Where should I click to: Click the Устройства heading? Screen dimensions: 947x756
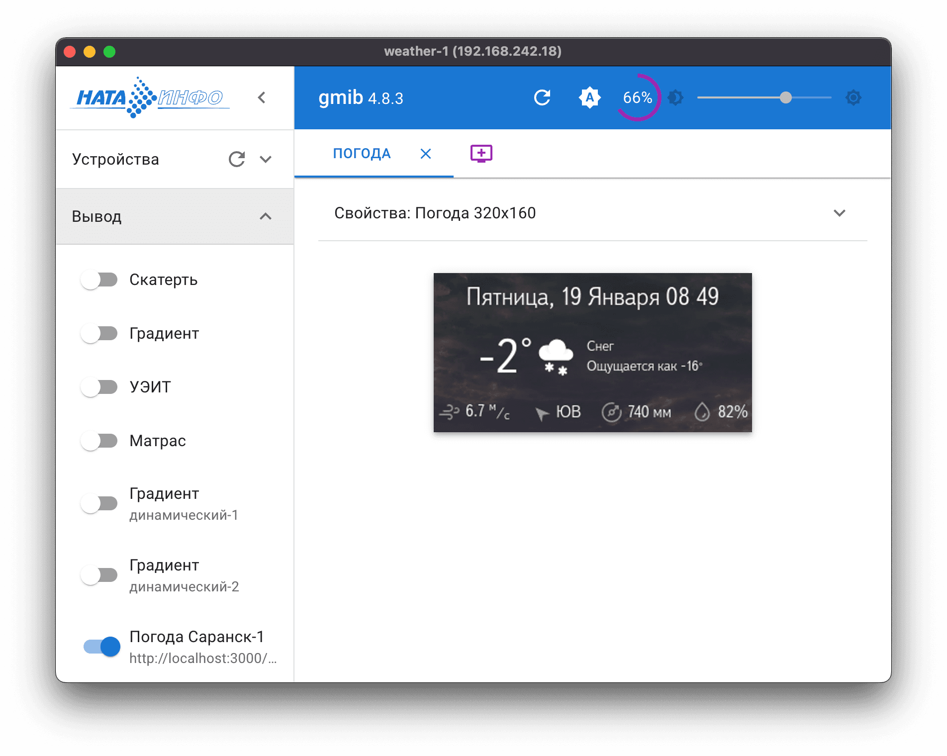pos(115,159)
